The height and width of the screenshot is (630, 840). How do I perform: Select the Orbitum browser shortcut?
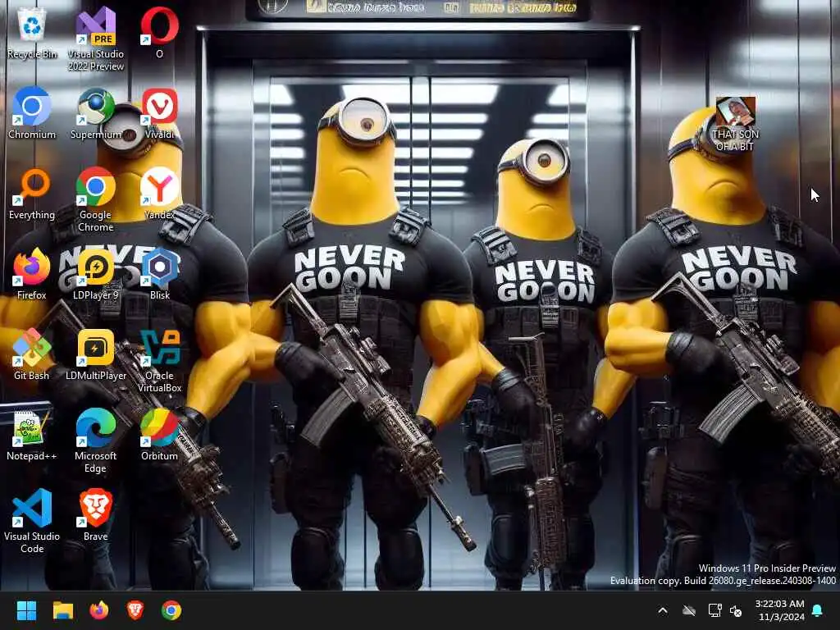point(159,435)
